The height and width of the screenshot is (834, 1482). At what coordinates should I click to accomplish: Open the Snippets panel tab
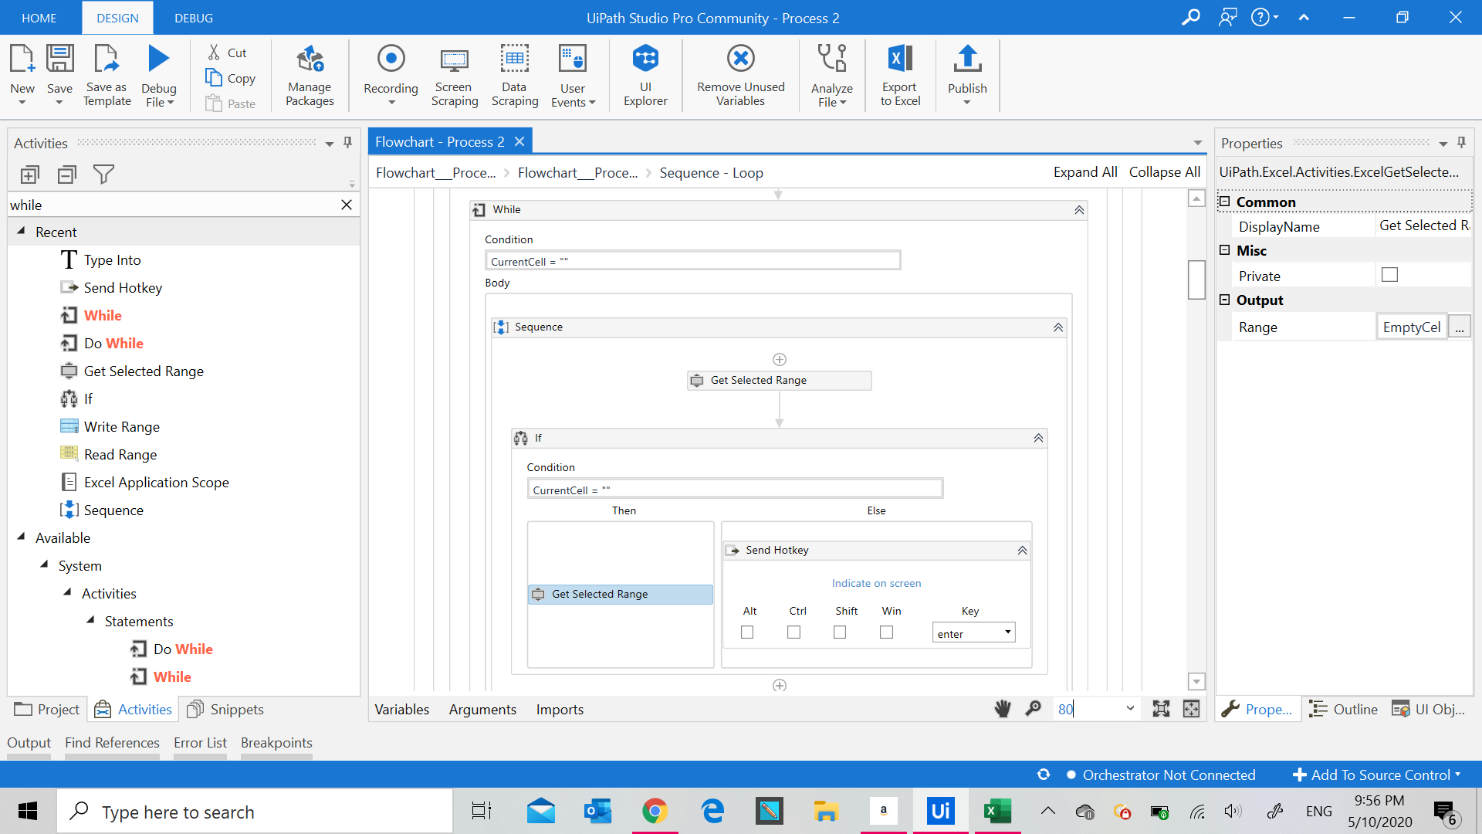(x=226, y=709)
